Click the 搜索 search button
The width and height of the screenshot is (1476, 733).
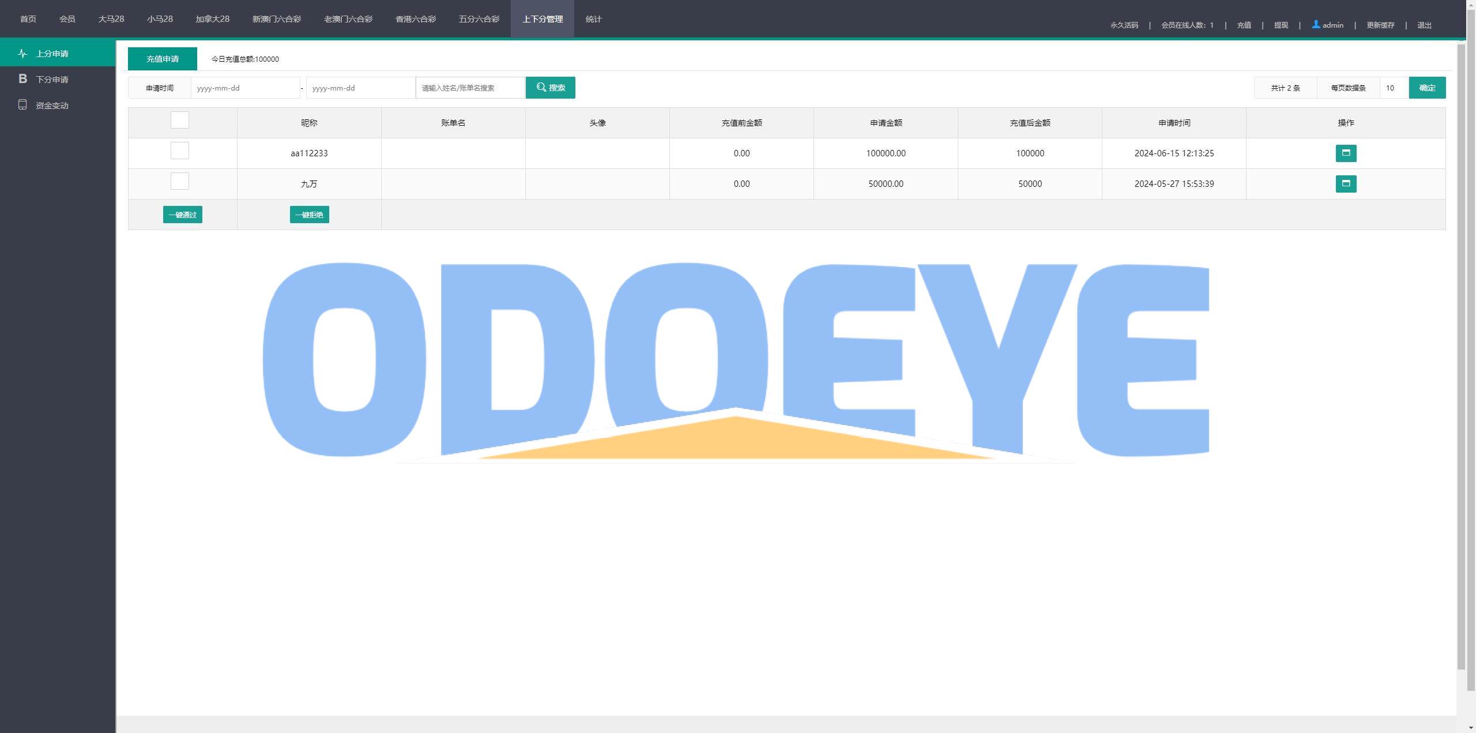(551, 88)
